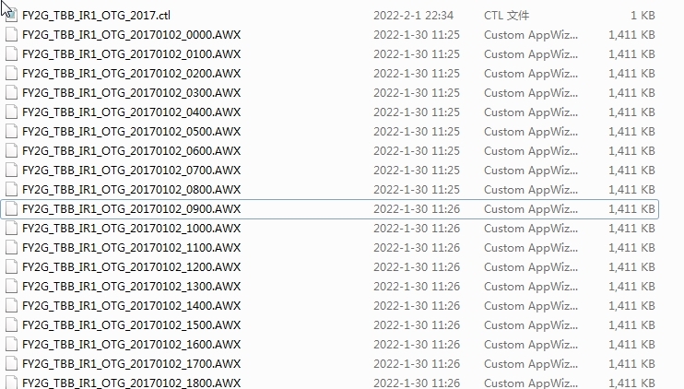The width and height of the screenshot is (684, 389).
Task: Click file icon for 20170102_1600.AWX
Action: pos(11,345)
